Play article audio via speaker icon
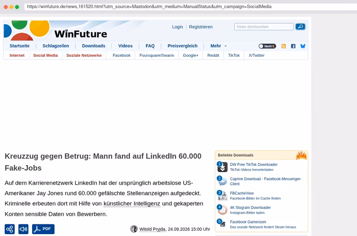 coord(24,229)
